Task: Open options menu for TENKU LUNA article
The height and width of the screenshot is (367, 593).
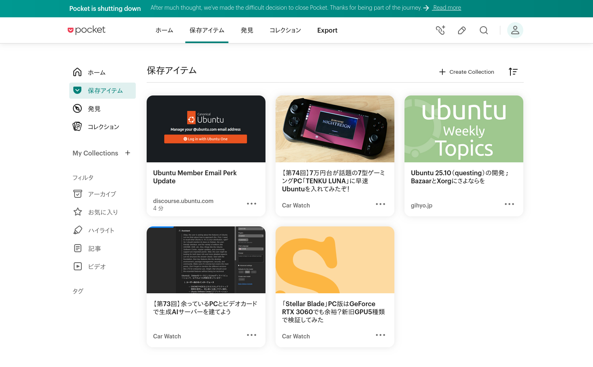Action: [380, 204]
